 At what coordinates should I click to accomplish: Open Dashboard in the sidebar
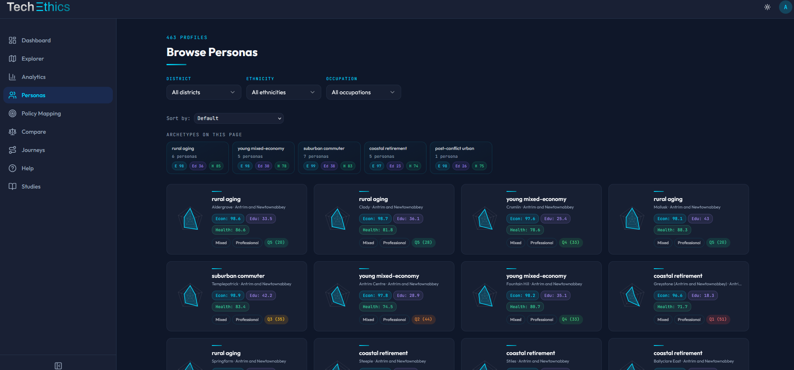click(58, 40)
